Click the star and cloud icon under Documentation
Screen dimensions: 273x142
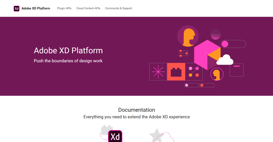pos(162,135)
